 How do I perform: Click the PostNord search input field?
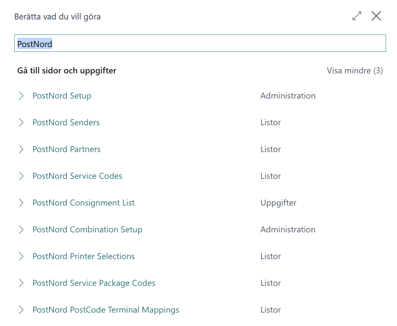tap(200, 43)
